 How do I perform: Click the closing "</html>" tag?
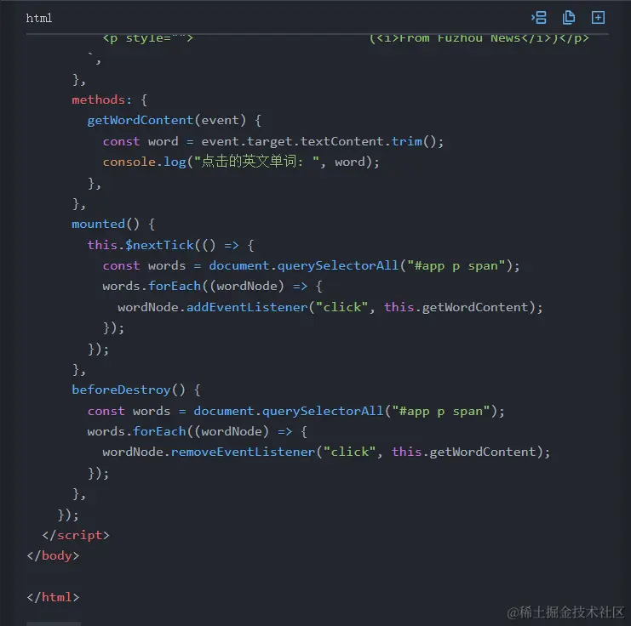click(x=53, y=597)
